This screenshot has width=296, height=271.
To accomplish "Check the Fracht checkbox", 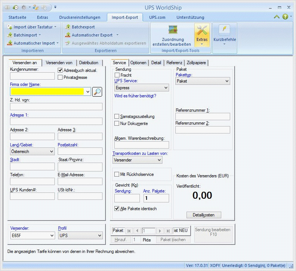I will pyautogui.click(x=117, y=75).
